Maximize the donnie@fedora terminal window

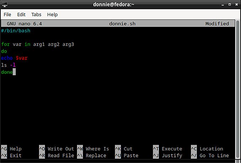(x=230, y=5)
